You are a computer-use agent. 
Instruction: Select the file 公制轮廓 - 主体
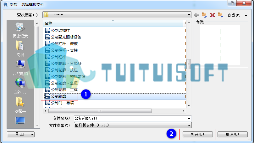coord(64,89)
